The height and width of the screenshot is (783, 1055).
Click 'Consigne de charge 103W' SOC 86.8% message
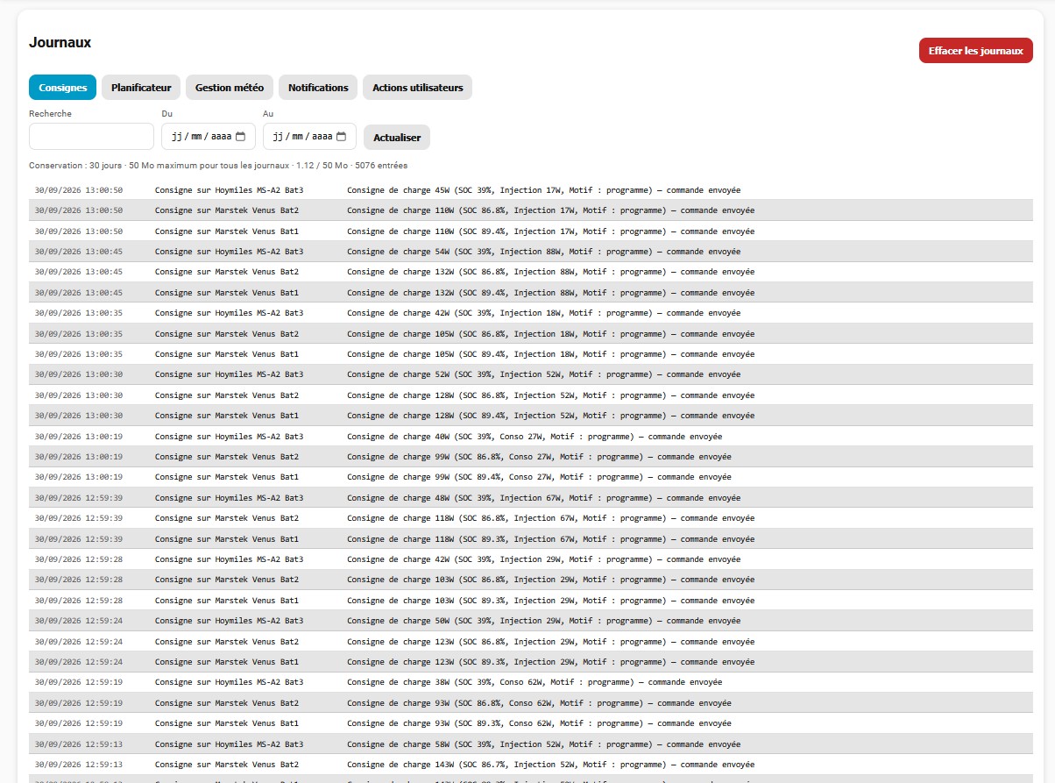point(550,580)
